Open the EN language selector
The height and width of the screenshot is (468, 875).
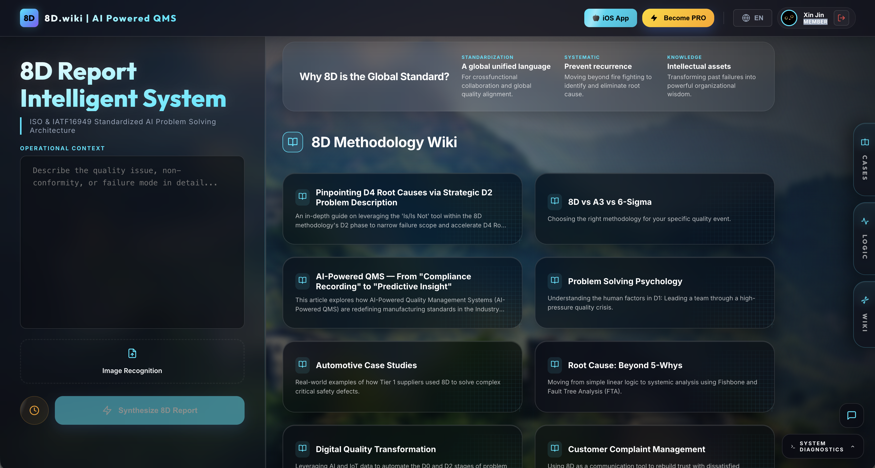752,18
